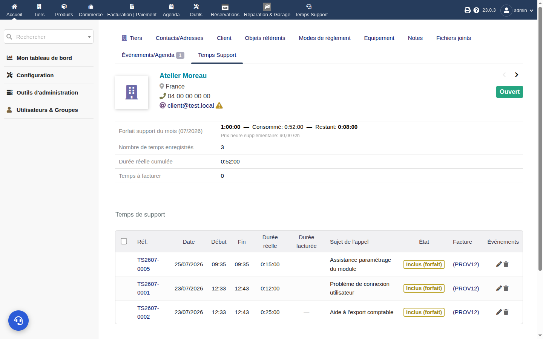Open the PROV12 invoice link in the first row

coord(466,264)
